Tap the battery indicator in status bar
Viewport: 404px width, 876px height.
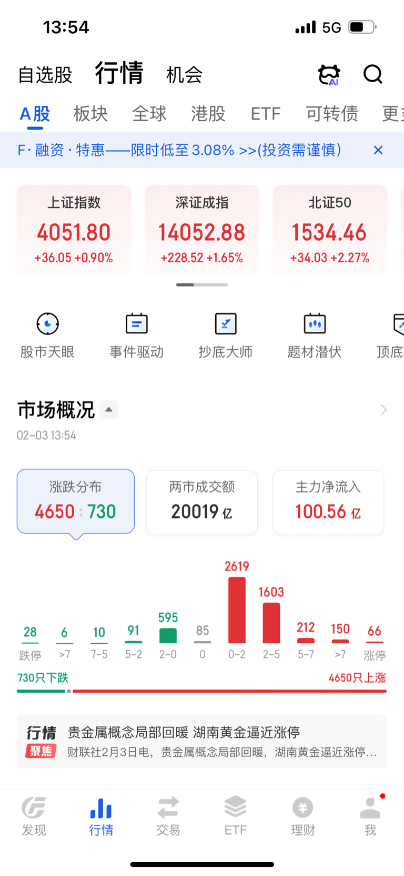[x=362, y=27]
